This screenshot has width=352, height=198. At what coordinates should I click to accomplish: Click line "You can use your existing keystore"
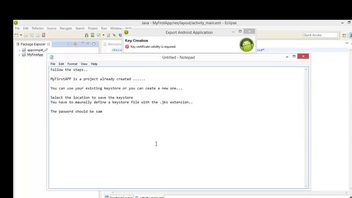[x=116, y=88]
